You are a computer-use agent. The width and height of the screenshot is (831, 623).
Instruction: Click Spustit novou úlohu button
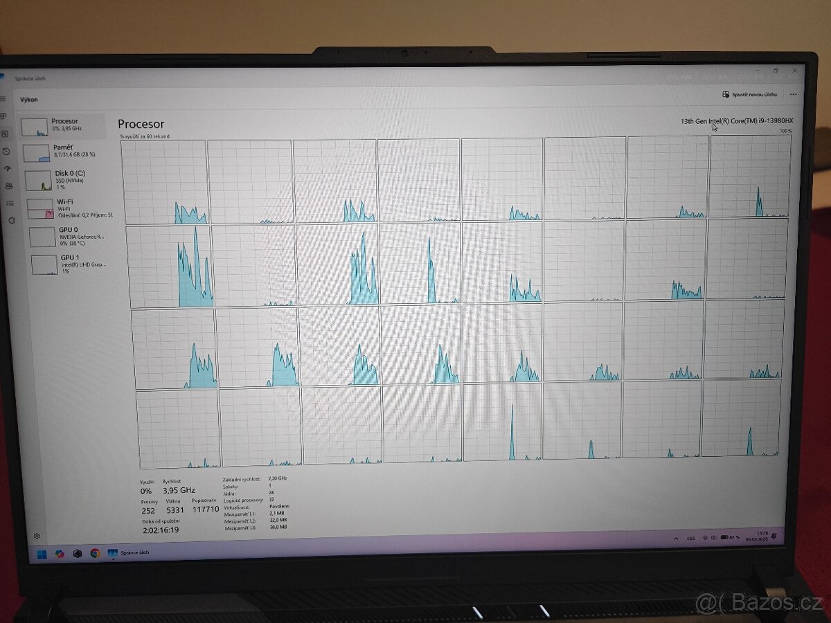coord(750,94)
